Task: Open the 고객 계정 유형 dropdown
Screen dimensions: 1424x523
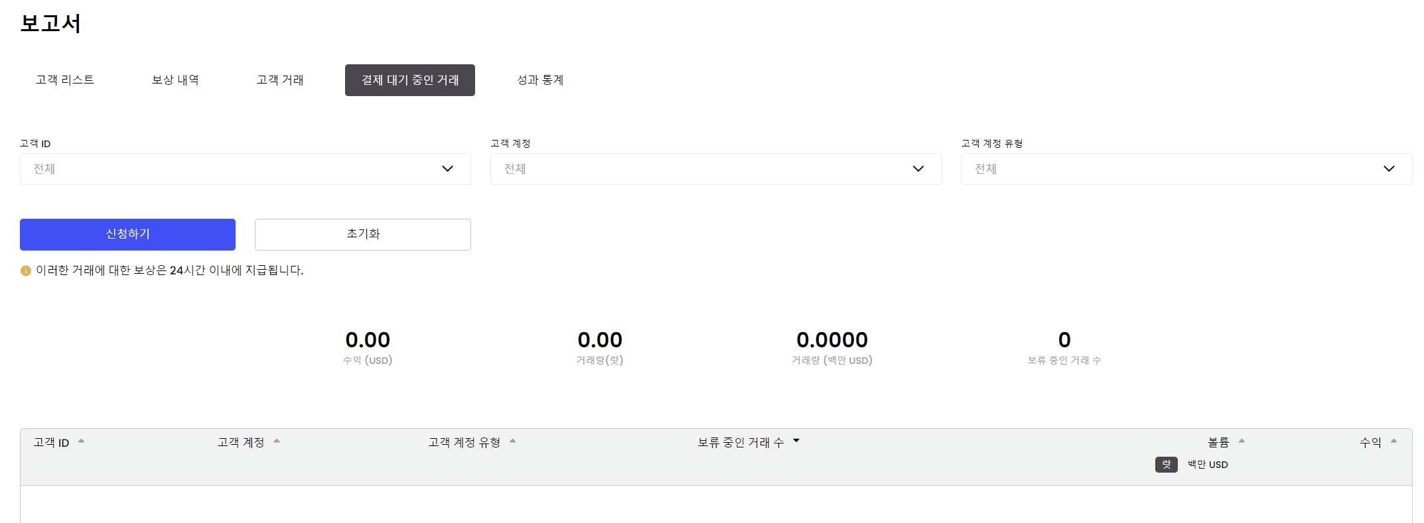Action: [1186, 169]
